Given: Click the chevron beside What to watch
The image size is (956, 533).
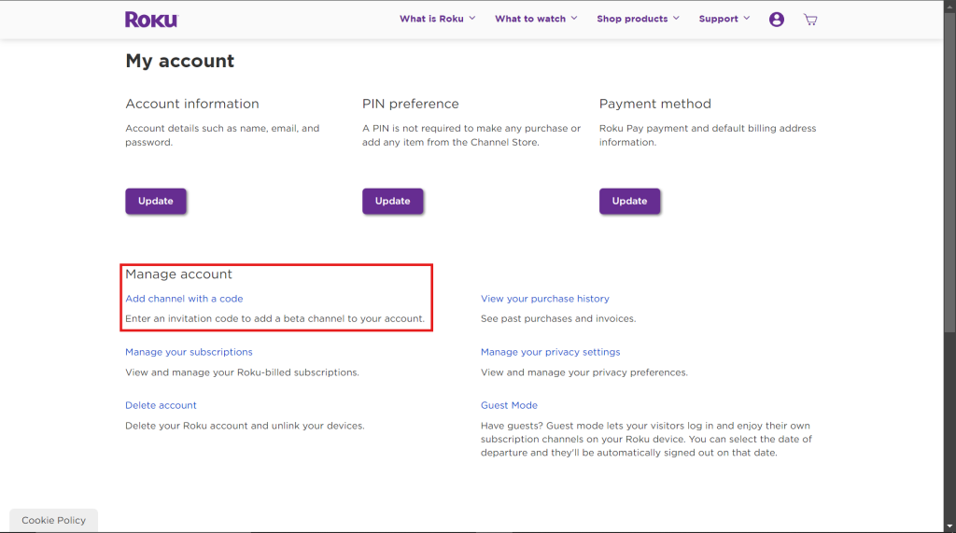Looking at the screenshot, I should pyautogui.click(x=574, y=19).
